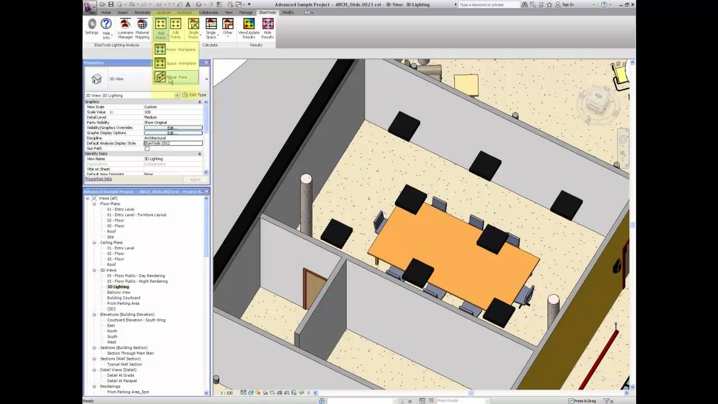
Task: Open the Annotate ribbon tab
Action: (142, 12)
